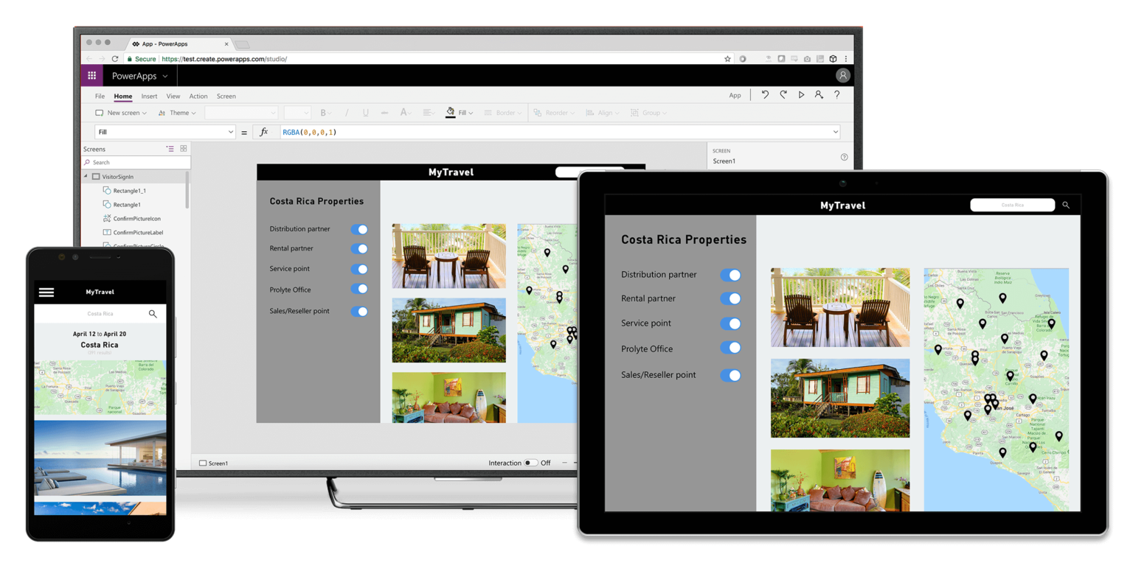Switch to the Insert menu
The image size is (1133, 571).
point(149,96)
